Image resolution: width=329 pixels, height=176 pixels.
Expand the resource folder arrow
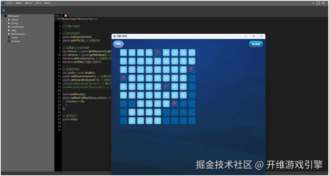[x=5, y=41]
